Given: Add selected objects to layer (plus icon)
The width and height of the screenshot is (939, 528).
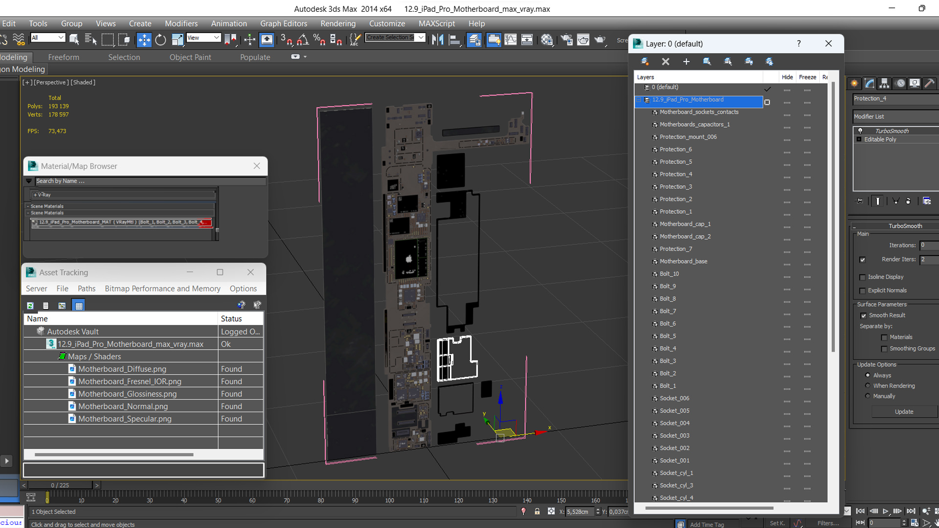Looking at the screenshot, I should (686, 62).
